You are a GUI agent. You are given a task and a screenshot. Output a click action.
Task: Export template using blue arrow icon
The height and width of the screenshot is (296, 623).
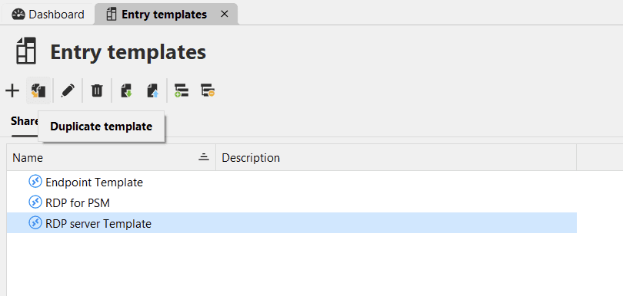point(153,90)
